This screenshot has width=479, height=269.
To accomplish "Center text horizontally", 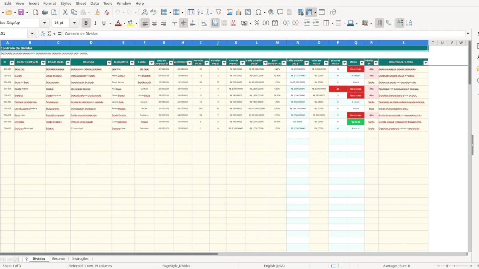I will pos(154,23).
